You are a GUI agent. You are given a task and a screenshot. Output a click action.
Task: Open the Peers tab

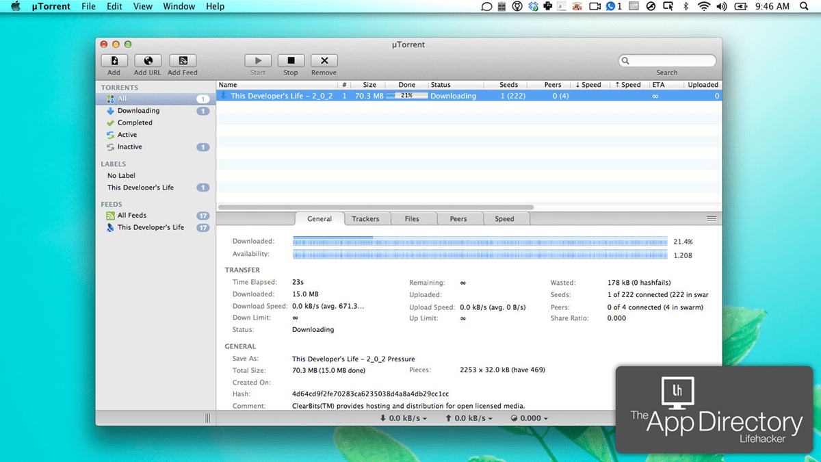(x=459, y=218)
